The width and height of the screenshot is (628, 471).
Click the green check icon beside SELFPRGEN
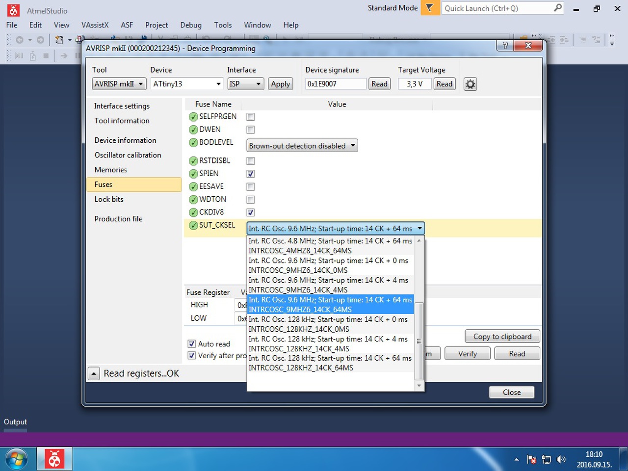tap(193, 117)
